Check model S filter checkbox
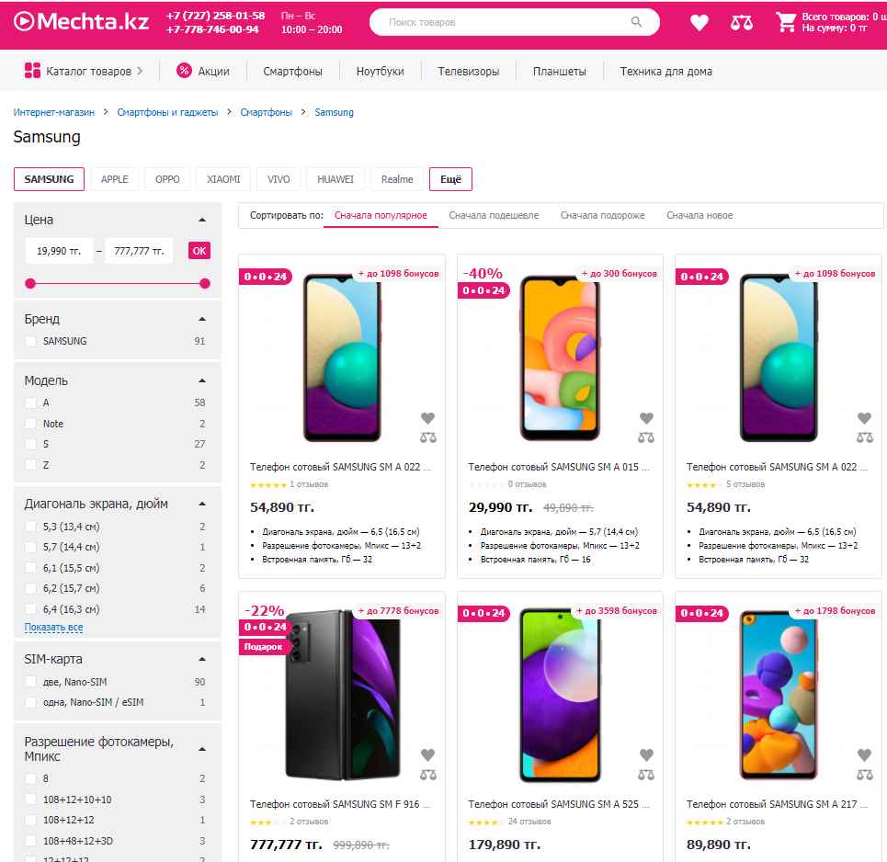This screenshot has width=887, height=862. pos(30,444)
